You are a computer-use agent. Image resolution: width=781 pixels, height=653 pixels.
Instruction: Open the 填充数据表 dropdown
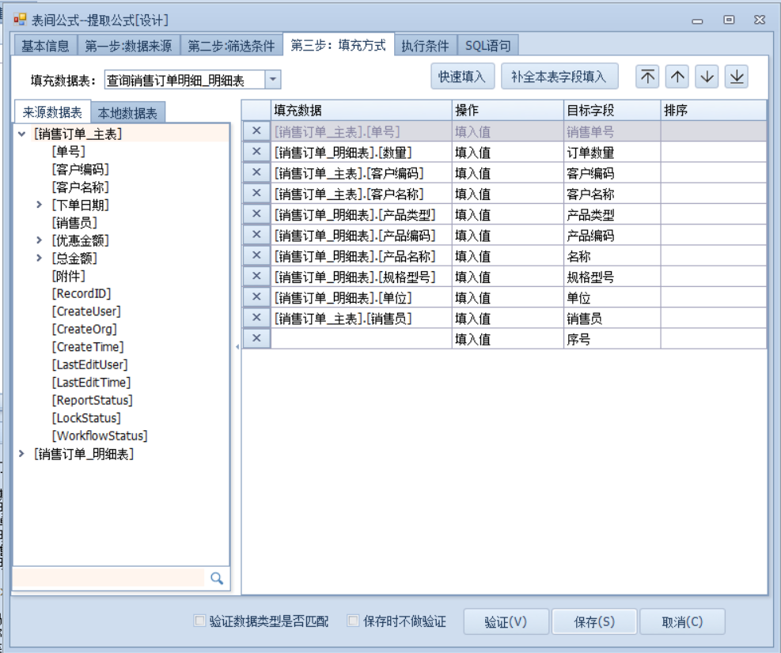tap(272, 79)
